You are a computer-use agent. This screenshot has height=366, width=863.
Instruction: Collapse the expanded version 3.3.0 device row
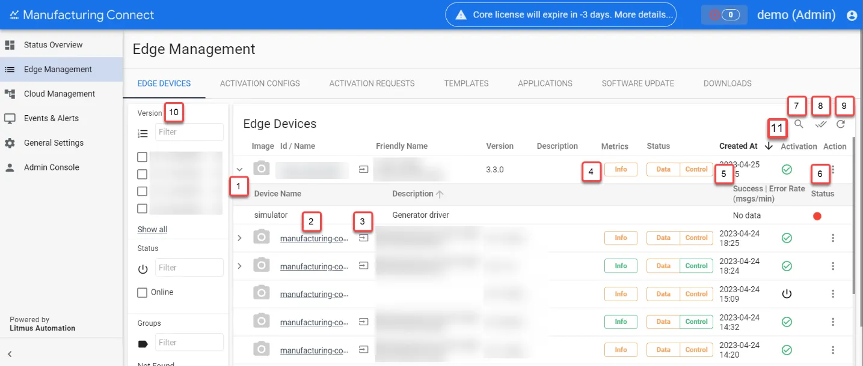click(x=239, y=170)
